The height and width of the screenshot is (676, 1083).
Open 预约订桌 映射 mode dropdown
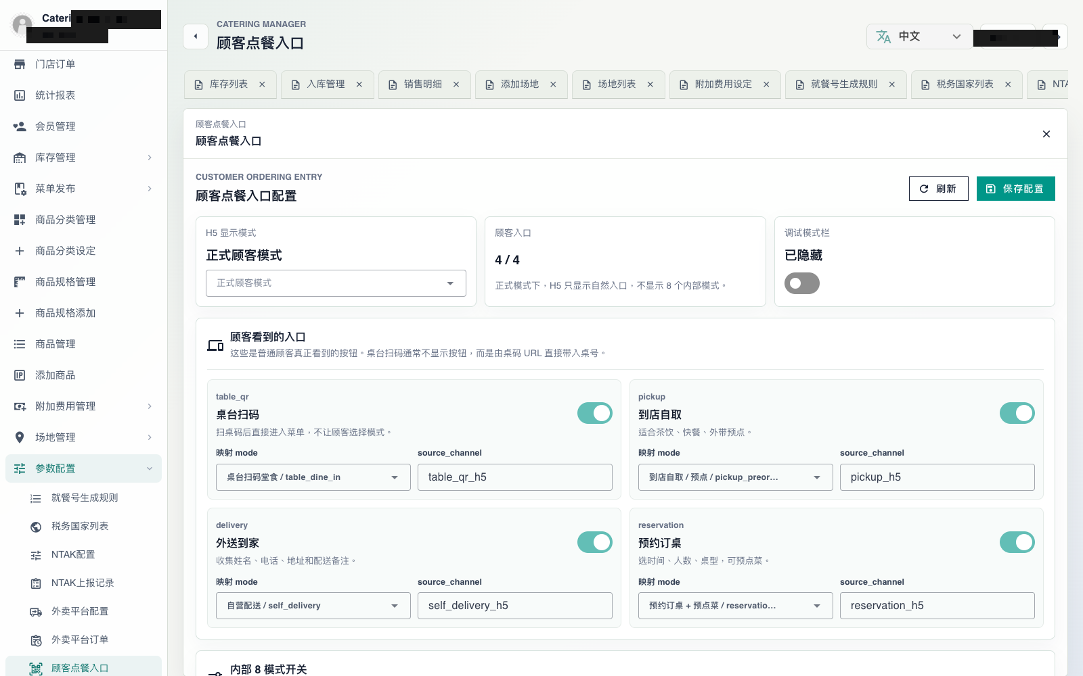click(736, 606)
